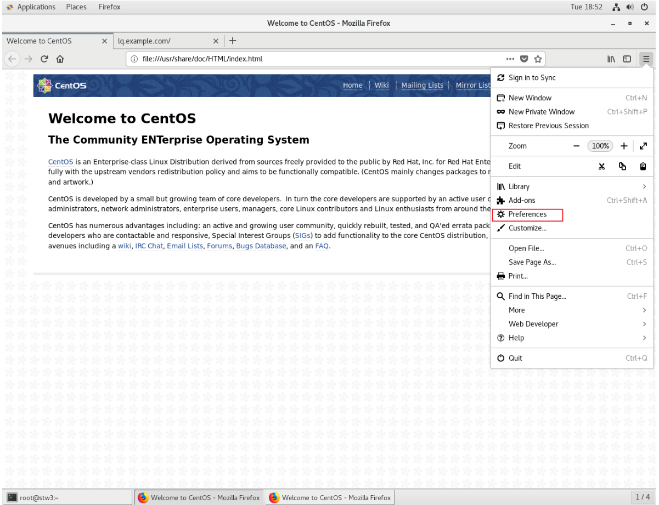This screenshot has width=659, height=505.
Task: Expand the Library submenu
Action: [572, 186]
